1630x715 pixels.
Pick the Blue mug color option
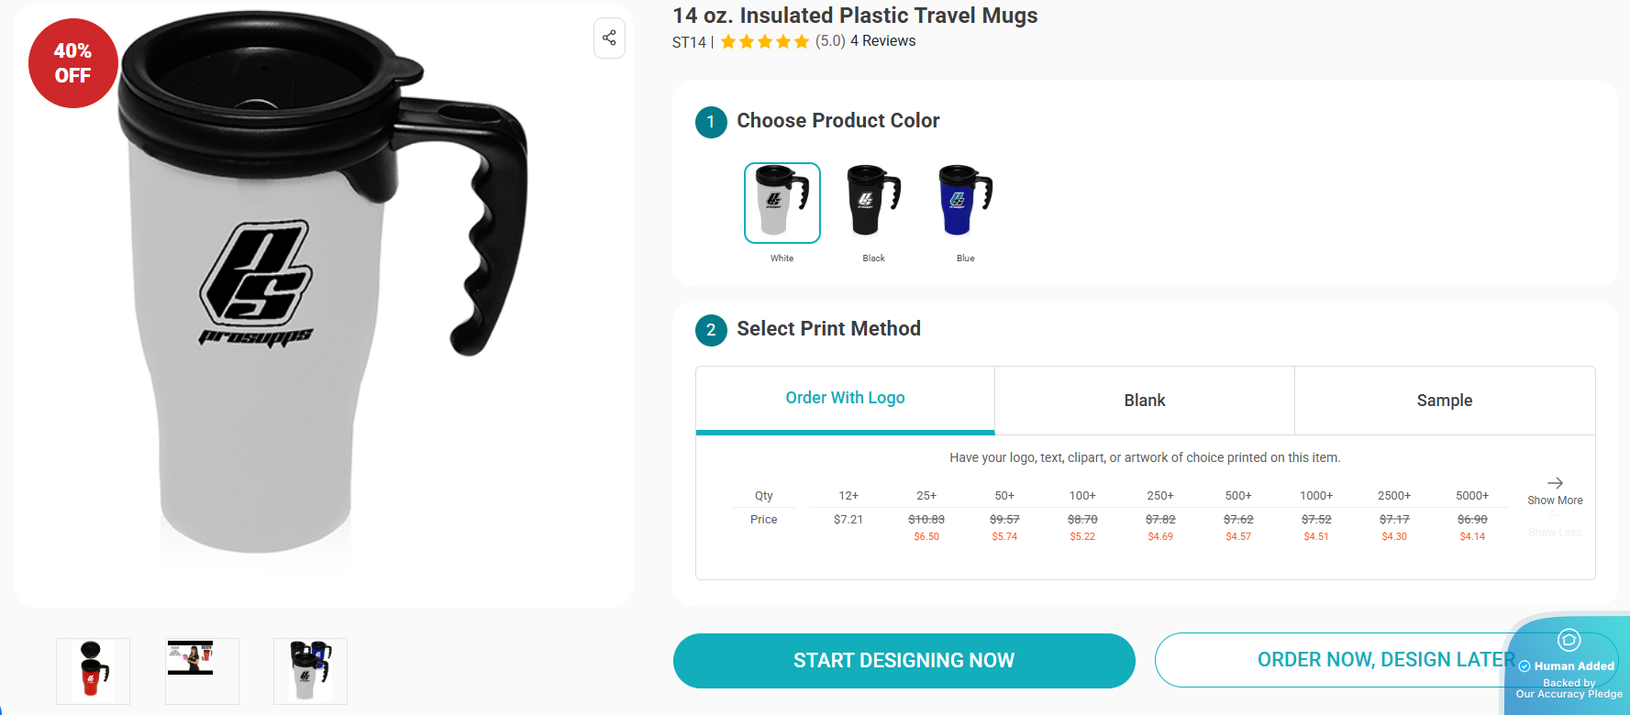(x=965, y=203)
